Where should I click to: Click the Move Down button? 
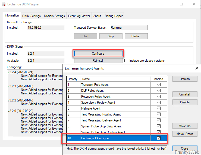[x=185, y=134]
